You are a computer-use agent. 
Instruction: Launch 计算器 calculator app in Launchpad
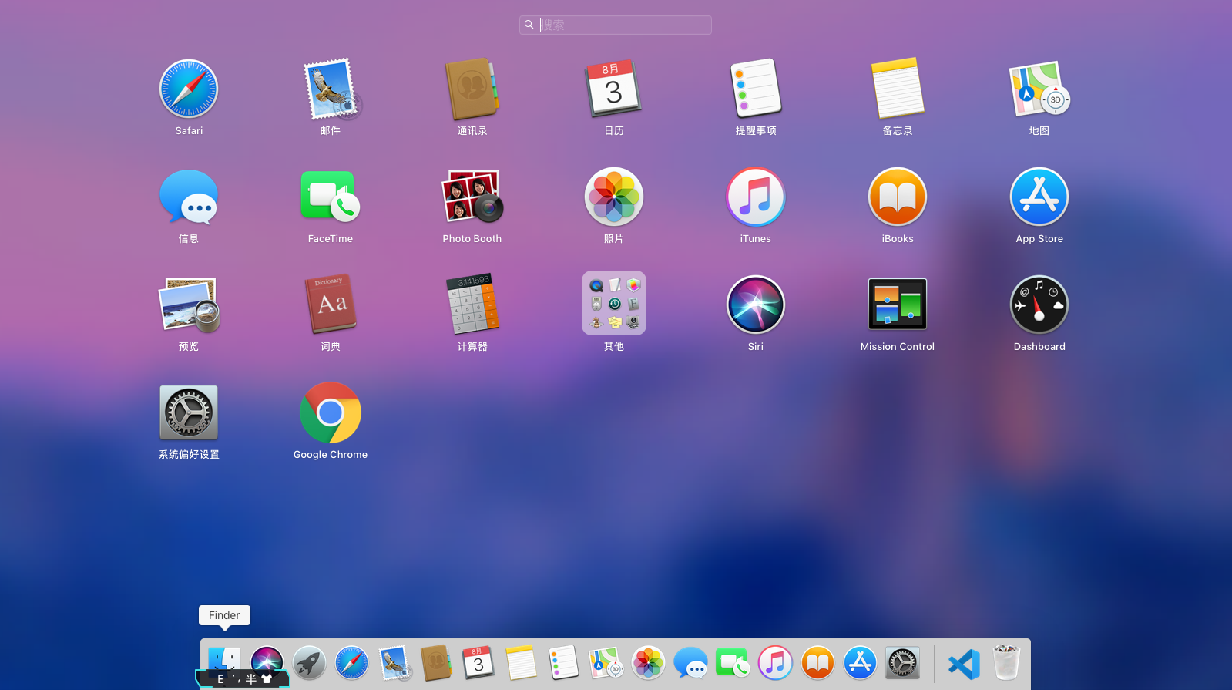tap(472, 305)
